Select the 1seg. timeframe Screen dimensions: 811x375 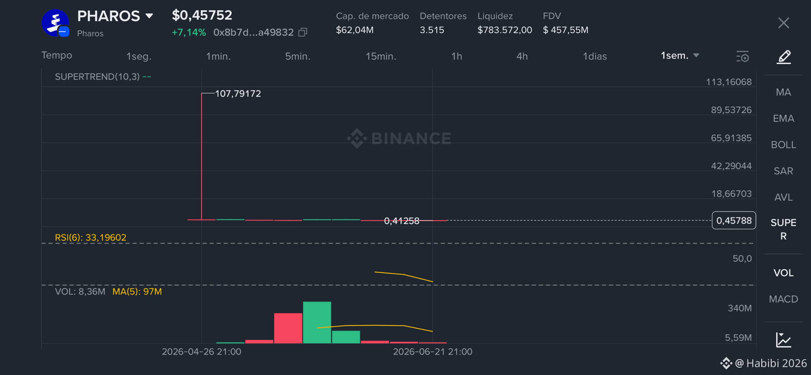pyautogui.click(x=139, y=56)
